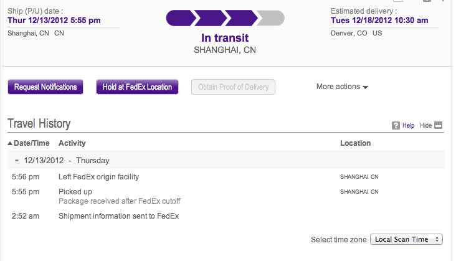Click the Travel History heading

click(39, 123)
